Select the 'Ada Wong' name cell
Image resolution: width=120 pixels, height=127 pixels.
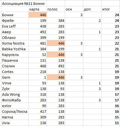(15, 94)
